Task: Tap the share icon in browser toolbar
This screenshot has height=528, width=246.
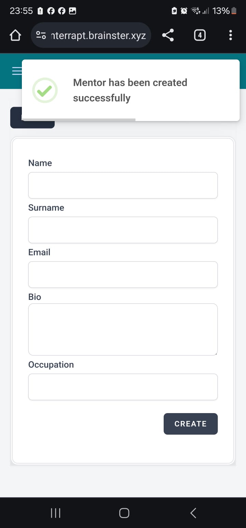Action: pyautogui.click(x=167, y=35)
